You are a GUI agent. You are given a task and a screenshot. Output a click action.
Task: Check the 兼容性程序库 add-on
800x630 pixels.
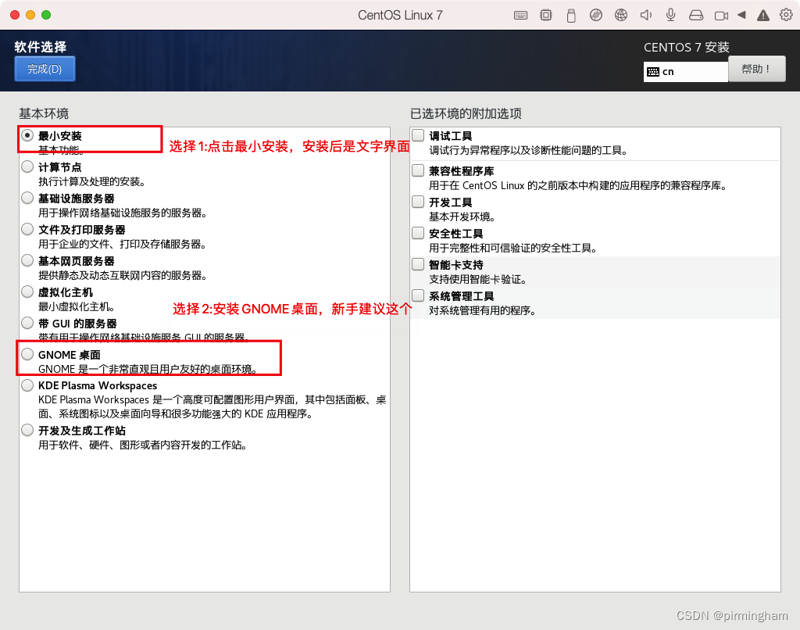point(419,170)
